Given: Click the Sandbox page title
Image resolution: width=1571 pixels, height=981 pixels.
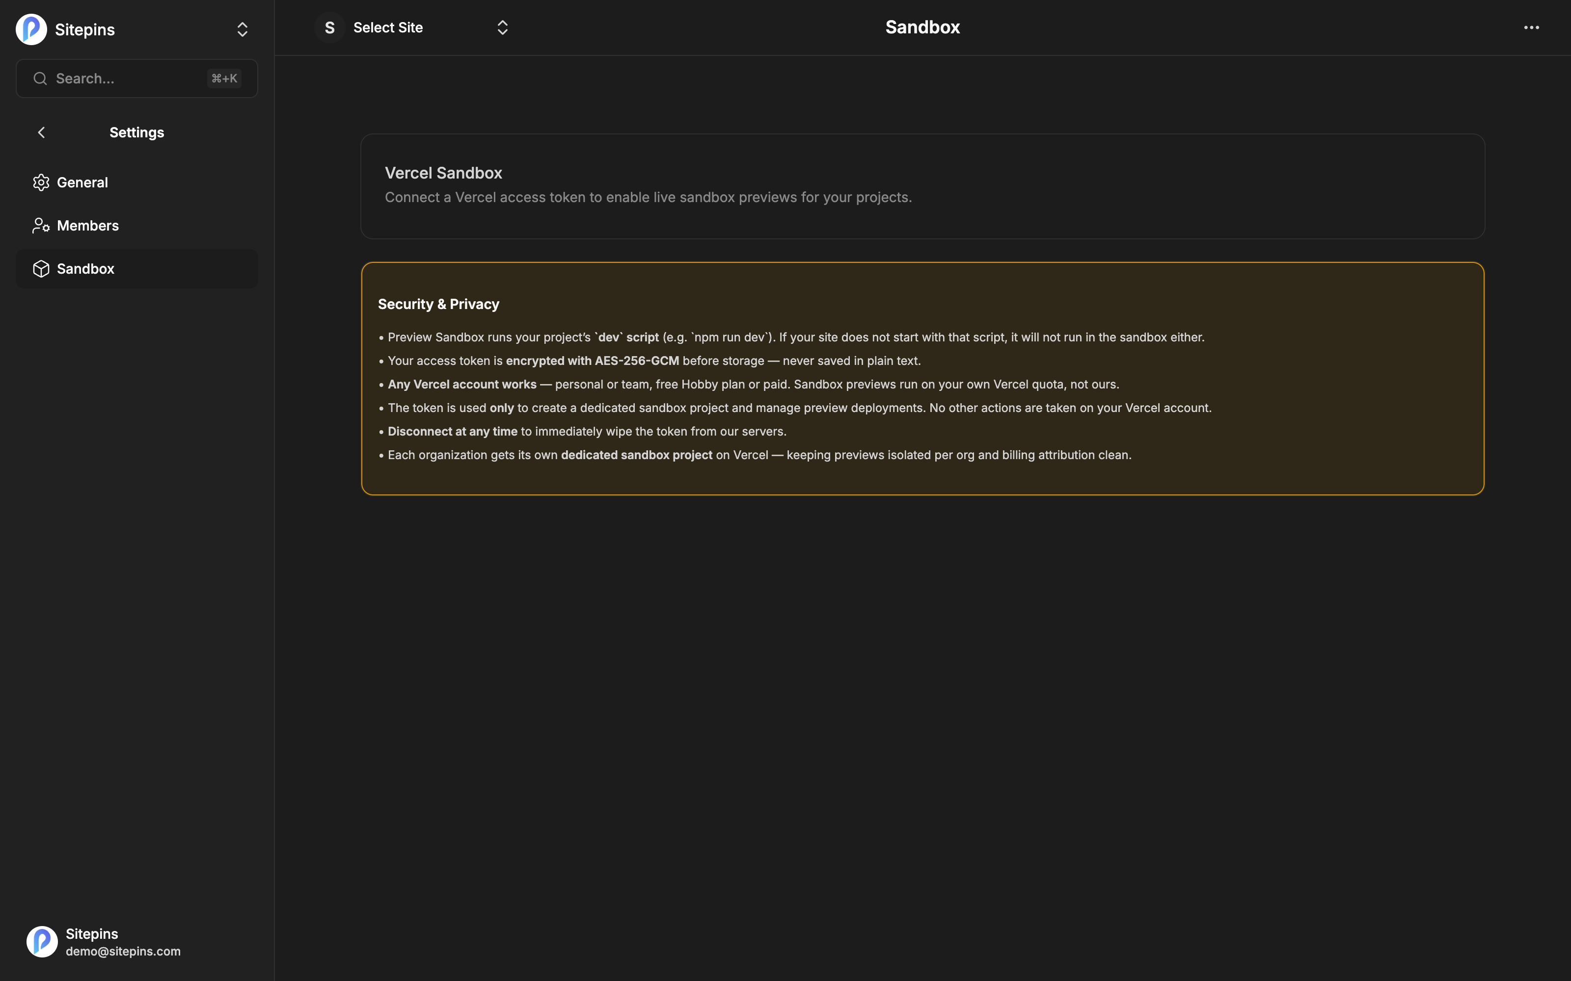Looking at the screenshot, I should tap(922, 27).
